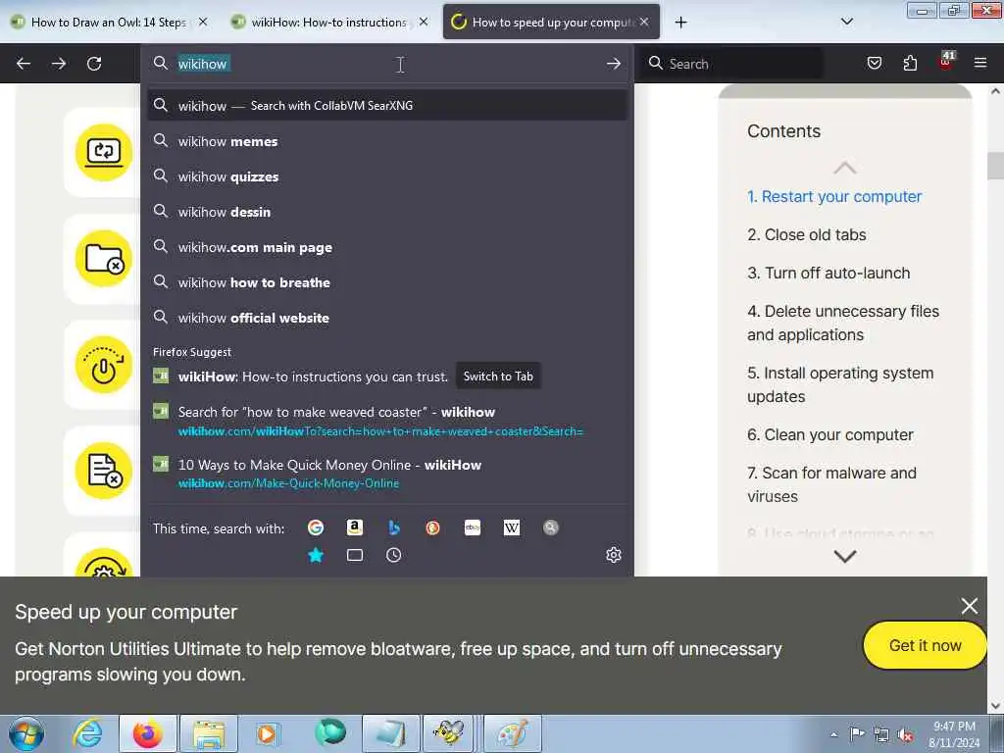Click the yellow document delete icon
The height and width of the screenshot is (753, 1004).
click(104, 471)
